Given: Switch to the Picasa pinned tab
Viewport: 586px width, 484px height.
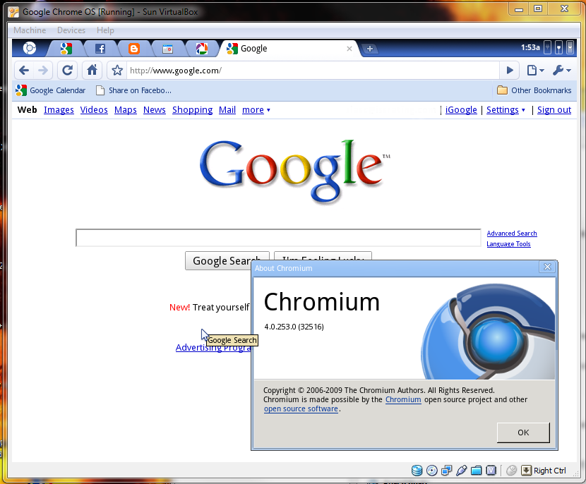Looking at the screenshot, I should [x=202, y=49].
